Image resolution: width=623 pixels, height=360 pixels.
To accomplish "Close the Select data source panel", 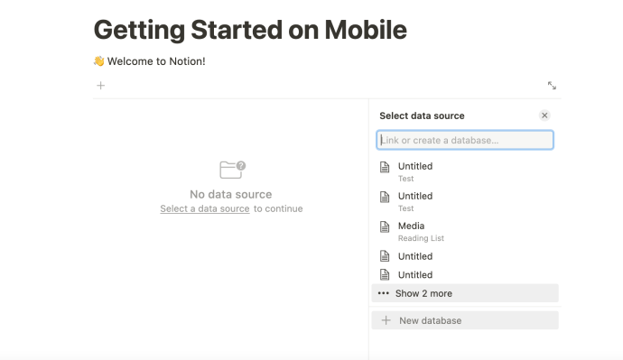I will (x=544, y=115).
